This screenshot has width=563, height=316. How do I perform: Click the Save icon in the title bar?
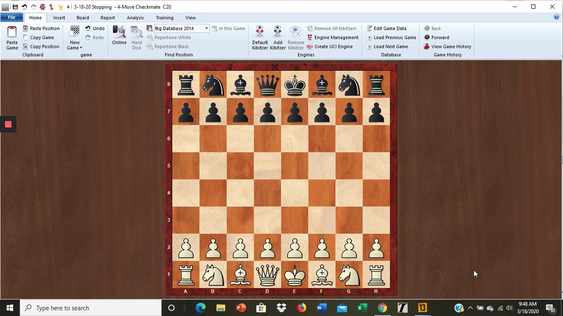[15, 7]
